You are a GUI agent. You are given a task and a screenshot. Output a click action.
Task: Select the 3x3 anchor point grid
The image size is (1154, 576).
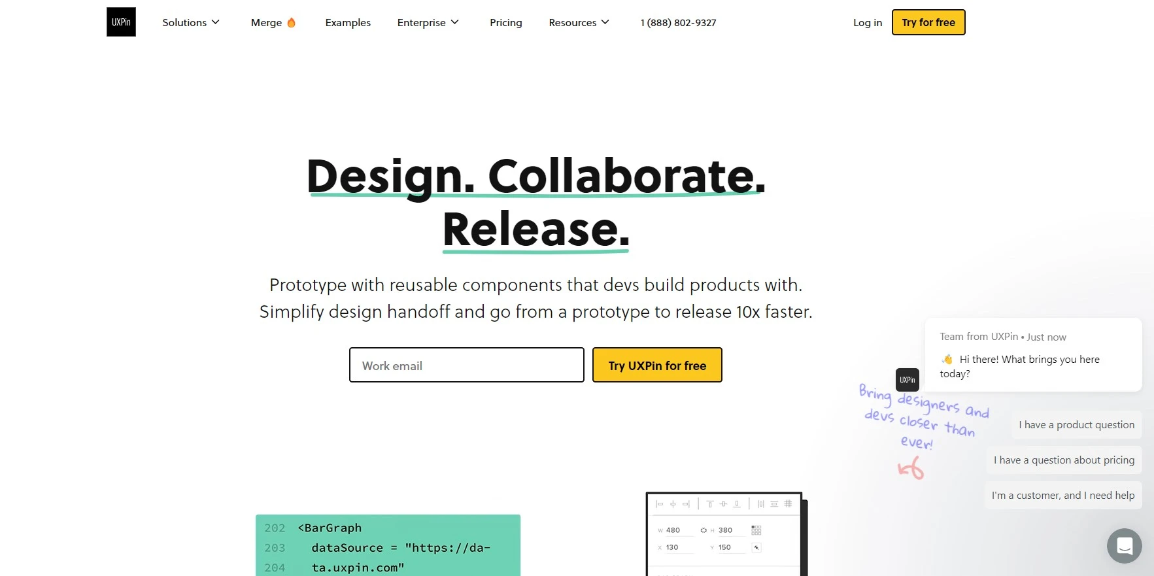click(756, 530)
